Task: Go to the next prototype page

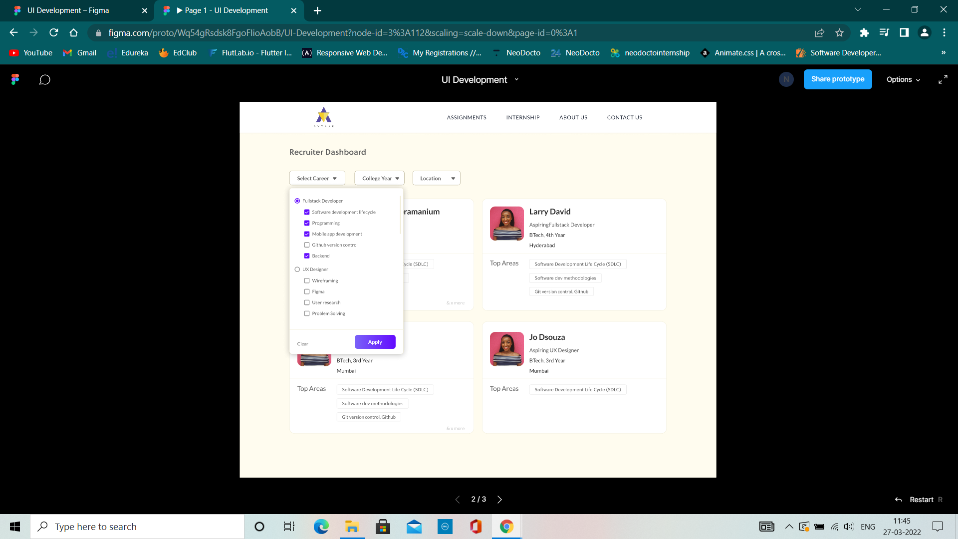Action: (x=499, y=499)
